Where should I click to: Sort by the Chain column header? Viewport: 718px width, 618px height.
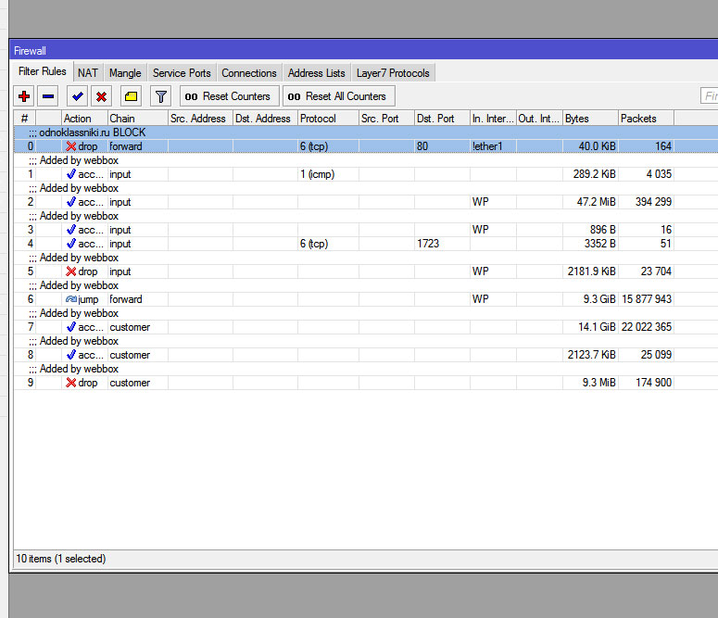click(x=136, y=119)
